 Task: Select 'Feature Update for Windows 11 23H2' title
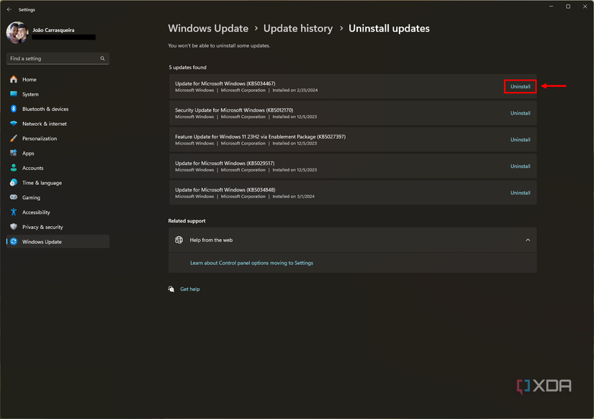tap(260, 136)
